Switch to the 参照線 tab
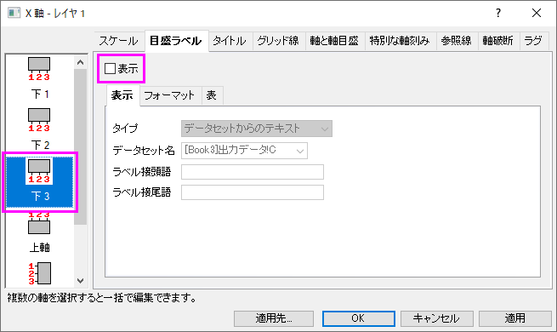 [457, 41]
